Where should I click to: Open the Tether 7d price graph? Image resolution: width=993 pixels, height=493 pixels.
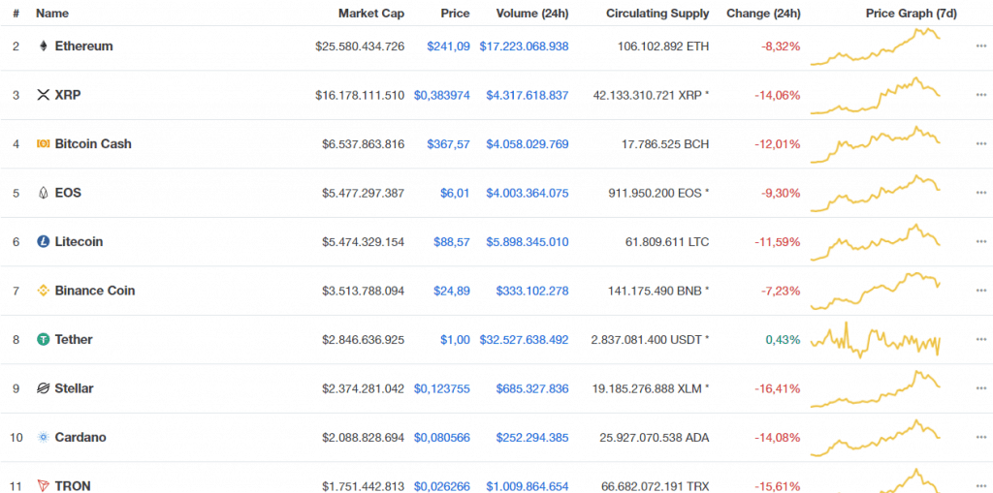point(876,340)
